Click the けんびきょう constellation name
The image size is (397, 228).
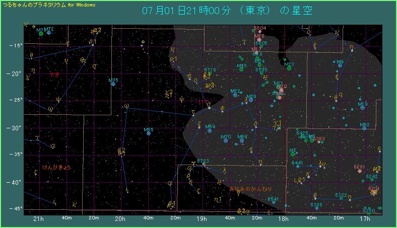[x=56, y=167]
